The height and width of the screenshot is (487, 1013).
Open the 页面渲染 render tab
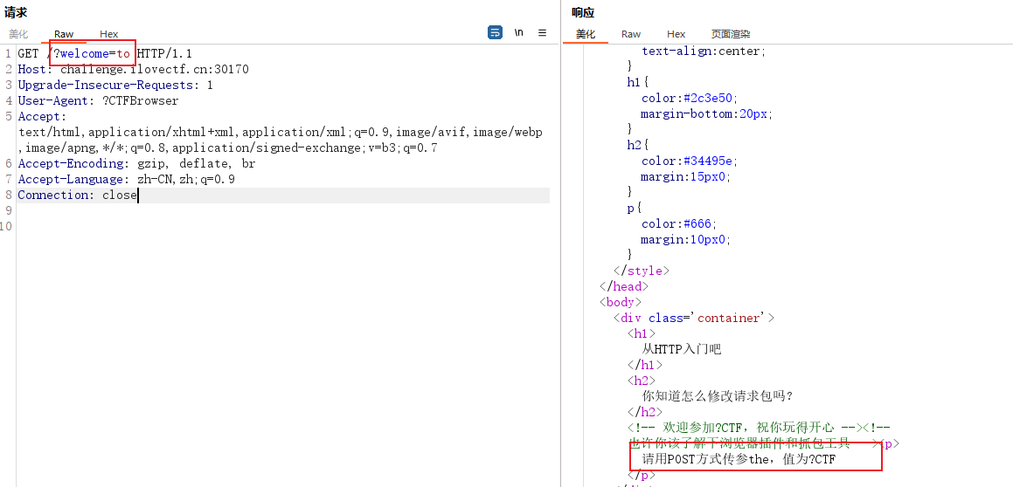click(x=731, y=34)
